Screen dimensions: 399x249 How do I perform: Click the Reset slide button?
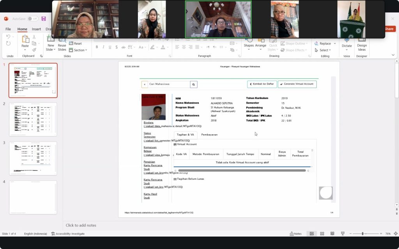click(76, 44)
